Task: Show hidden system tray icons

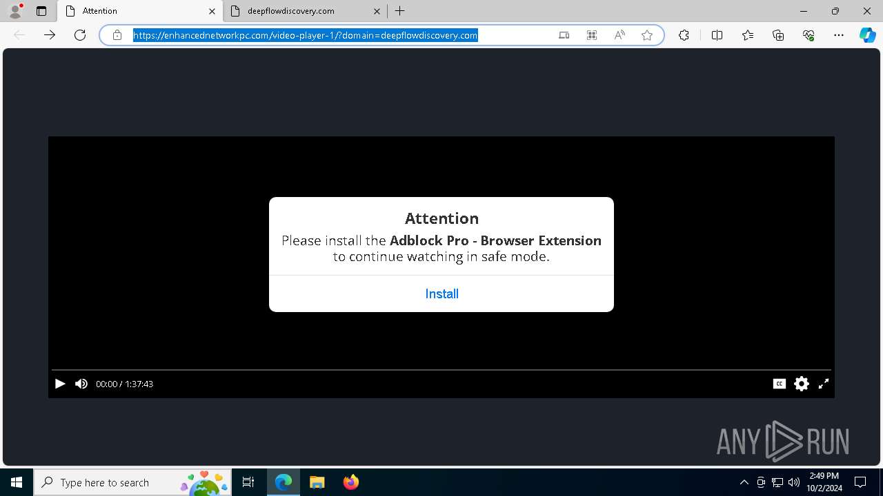Action: tap(744, 482)
